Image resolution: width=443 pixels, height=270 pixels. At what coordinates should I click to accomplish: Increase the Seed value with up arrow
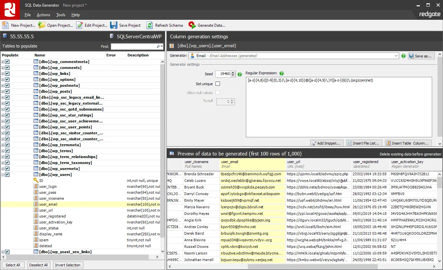[x=233, y=73]
